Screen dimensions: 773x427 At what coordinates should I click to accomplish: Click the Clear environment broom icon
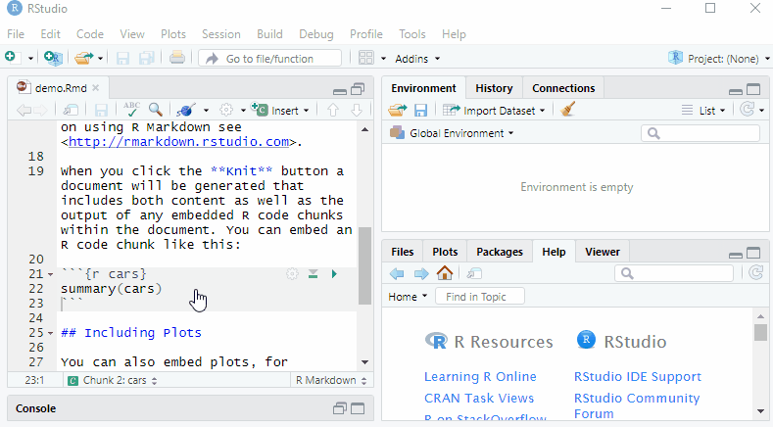point(568,109)
